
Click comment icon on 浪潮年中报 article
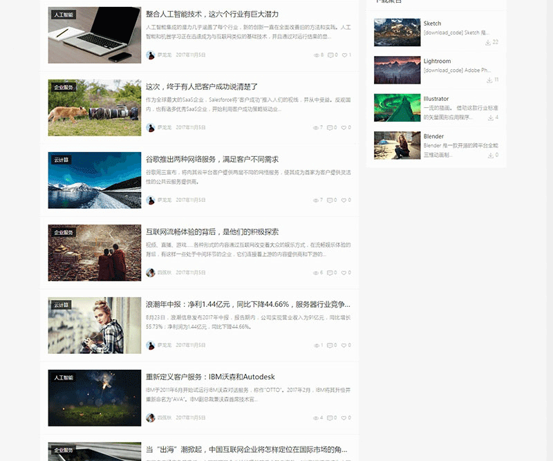point(330,346)
